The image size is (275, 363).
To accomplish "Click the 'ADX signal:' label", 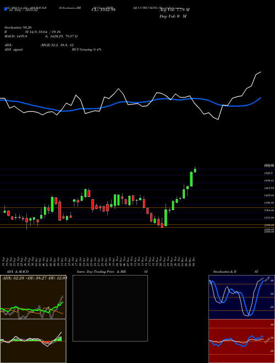I will point(14,50).
